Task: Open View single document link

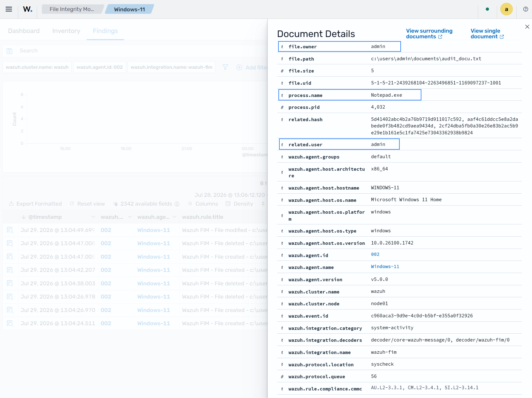Action: pos(487,34)
